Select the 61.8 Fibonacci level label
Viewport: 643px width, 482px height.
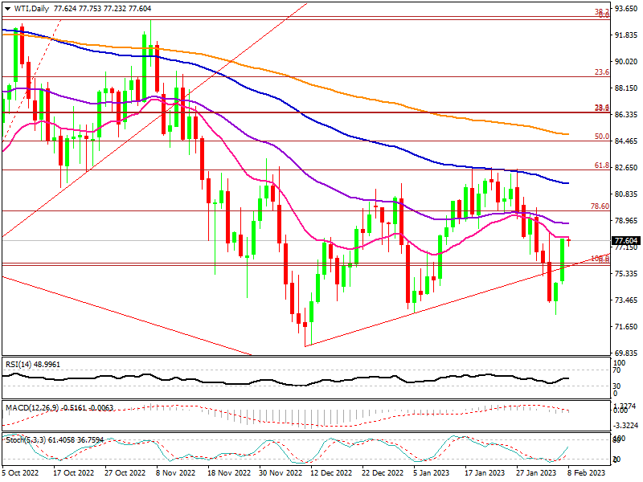tap(600, 165)
